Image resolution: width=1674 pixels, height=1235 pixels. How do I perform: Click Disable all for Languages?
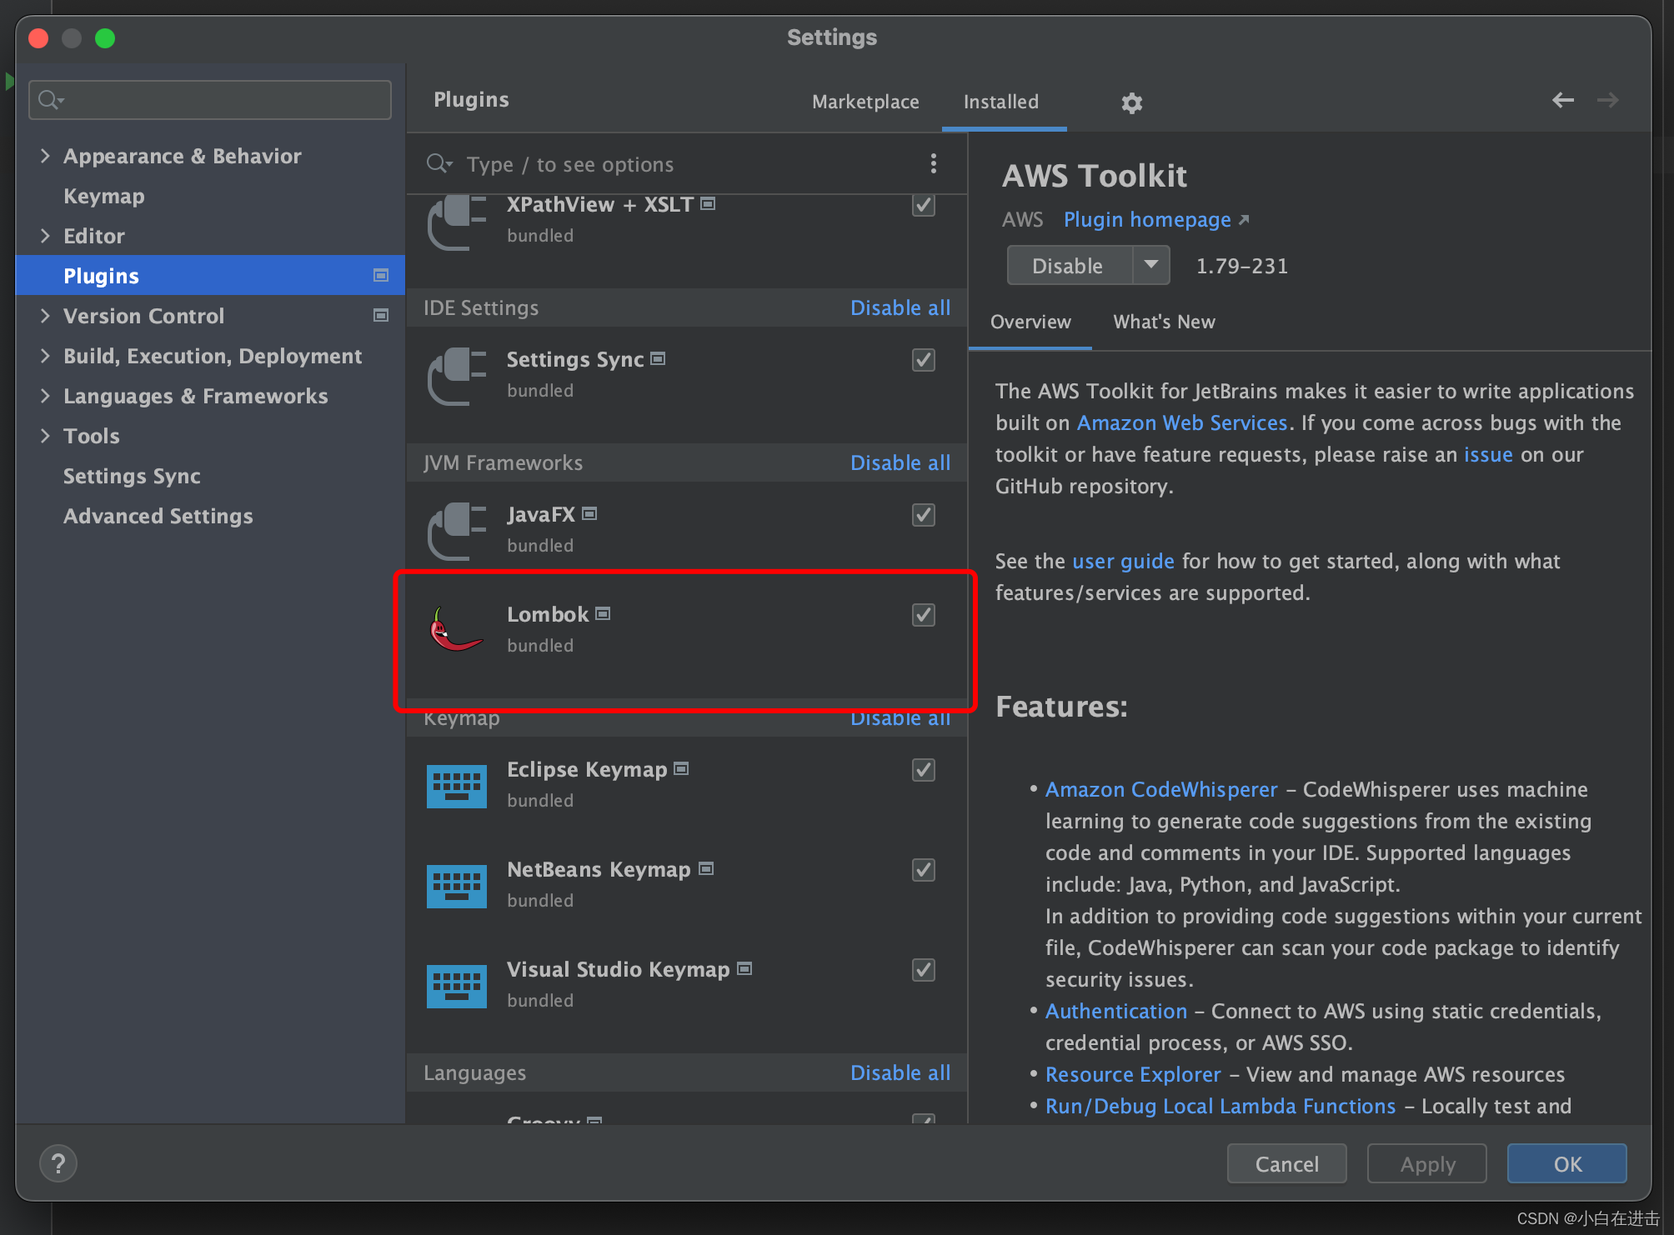(x=900, y=1072)
